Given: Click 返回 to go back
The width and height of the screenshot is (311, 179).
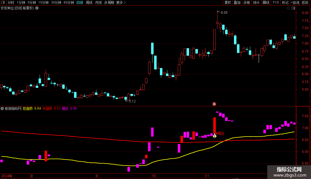Looking at the screenshot, I should point(305,2).
